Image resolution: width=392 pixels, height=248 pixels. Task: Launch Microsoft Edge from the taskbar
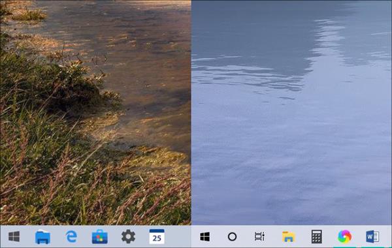coord(71,236)
